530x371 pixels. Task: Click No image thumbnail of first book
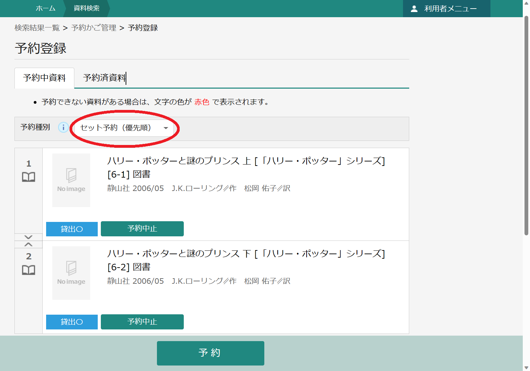[x=71, y=180]
